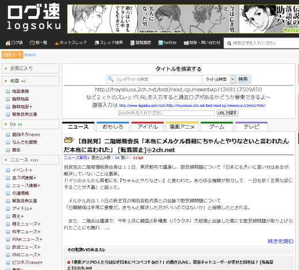Click the icon next to PINKニュース+
The image size is (299, 270).
coord(8,240)
